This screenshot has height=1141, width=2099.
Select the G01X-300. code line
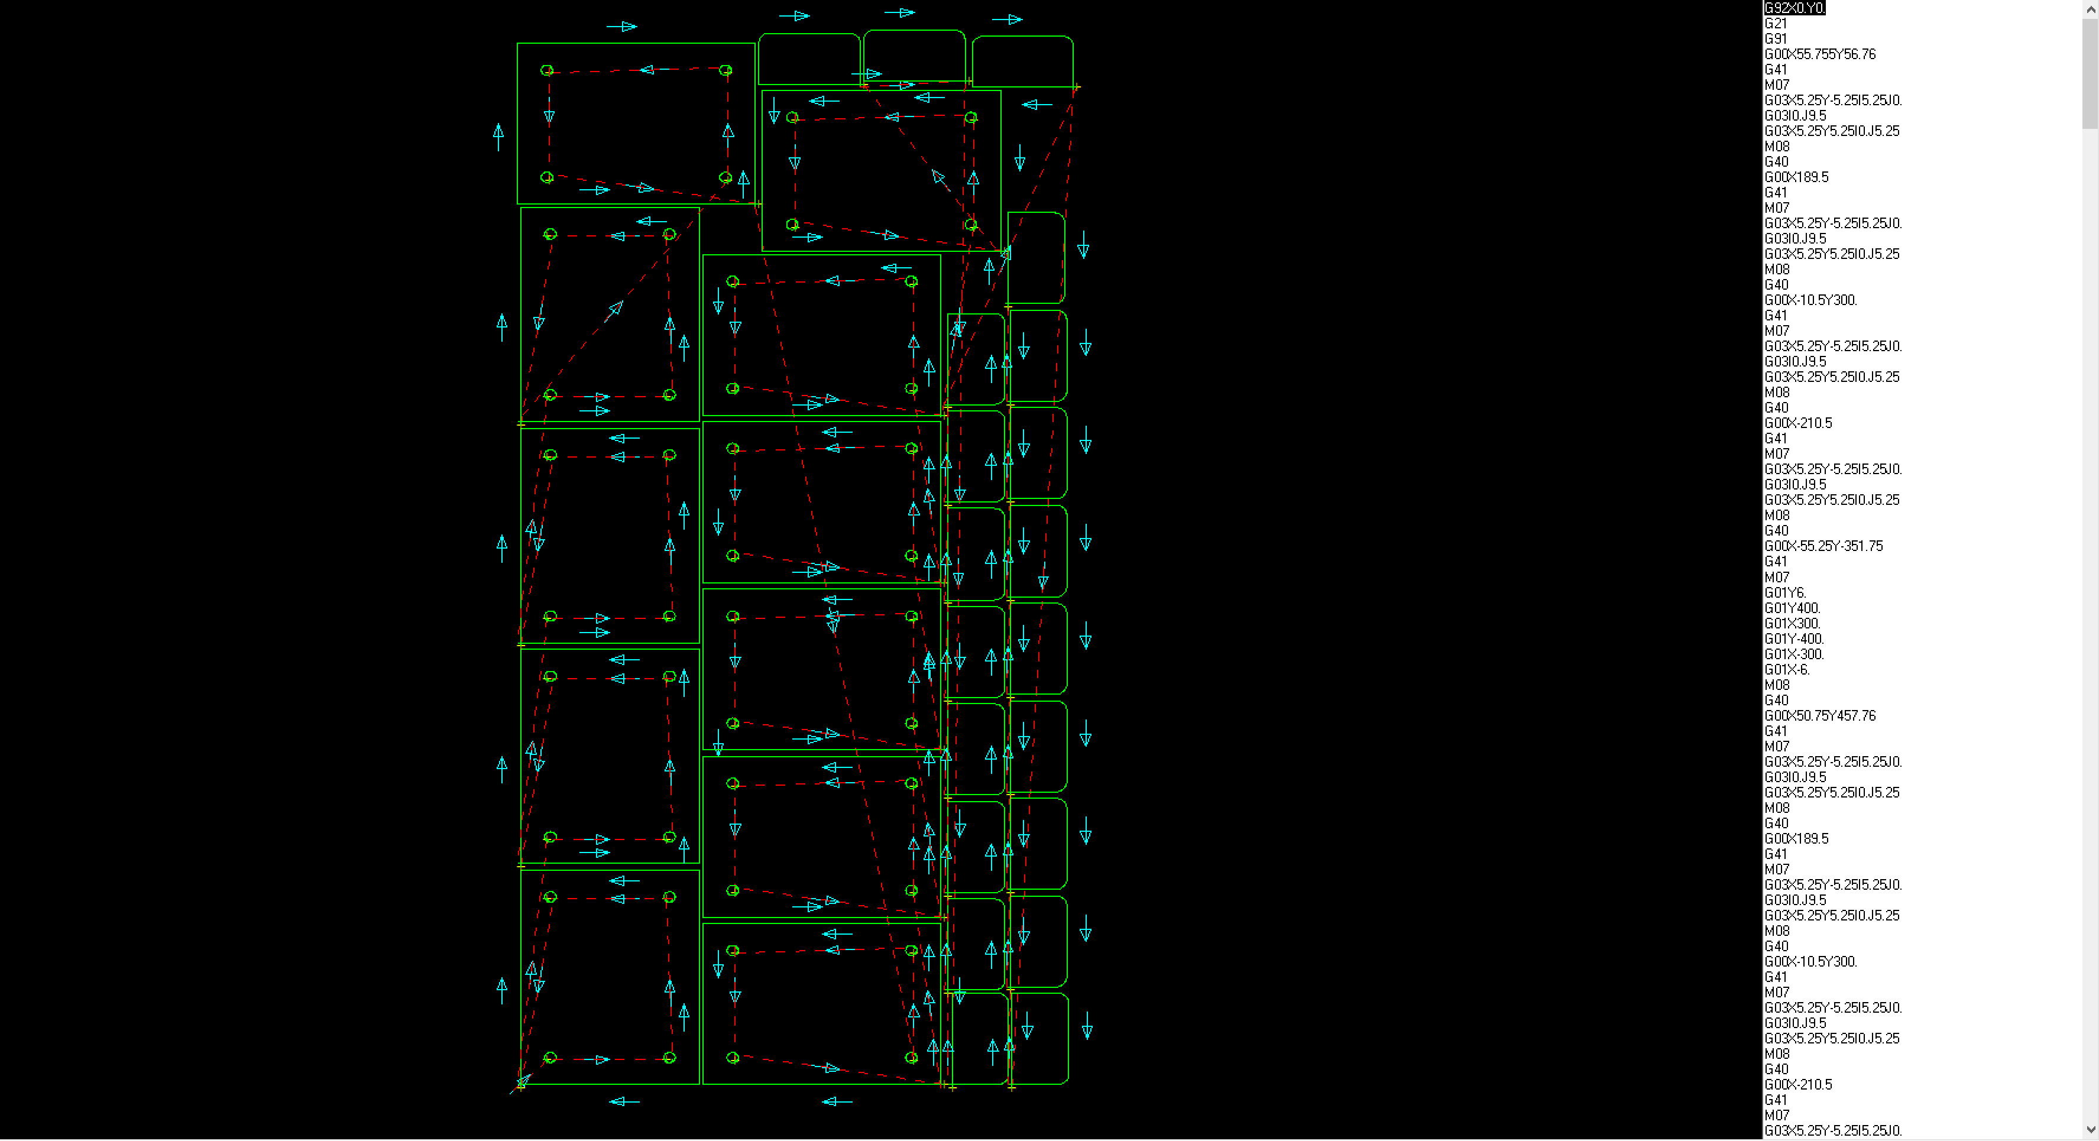pos(1793,655)
